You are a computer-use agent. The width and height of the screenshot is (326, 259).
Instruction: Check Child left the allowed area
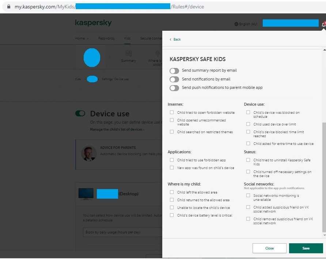click(172, 192)
